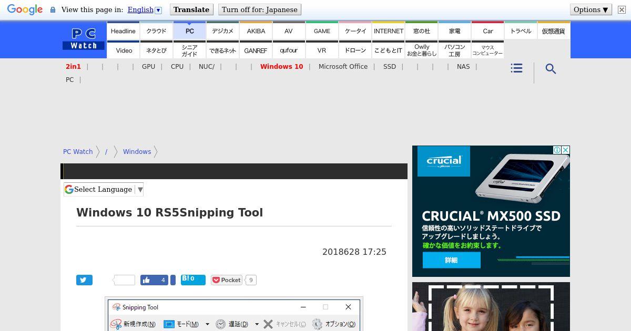Open the デジカメ navigation tab
The height and width of the screenshot is (331, 631).
click(x=222, y=31)
